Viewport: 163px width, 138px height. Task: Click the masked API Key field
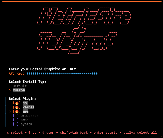point(62,73)
